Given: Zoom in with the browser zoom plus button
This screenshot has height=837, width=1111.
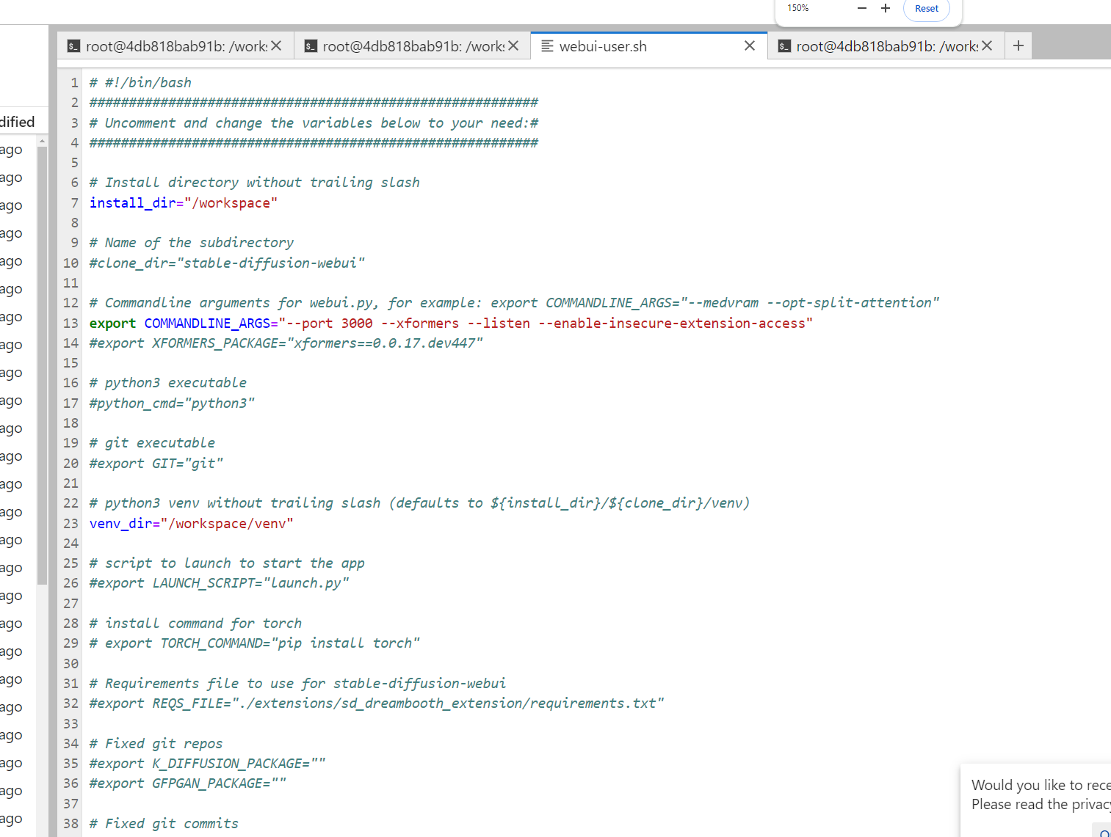Looking at the screenshot, I should pyautogui.click(x=886, y=8).
